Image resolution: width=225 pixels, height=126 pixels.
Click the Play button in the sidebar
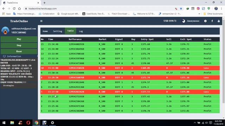pyautogui.click(x=19, y=39)
